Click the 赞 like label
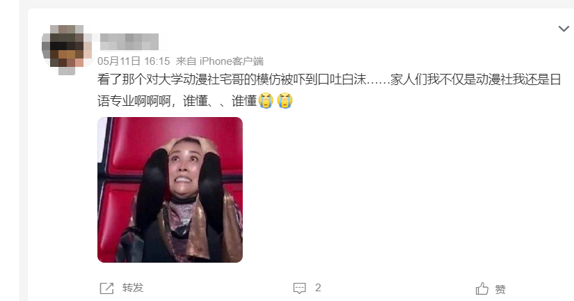574x301 pixels. pos(500,290)
